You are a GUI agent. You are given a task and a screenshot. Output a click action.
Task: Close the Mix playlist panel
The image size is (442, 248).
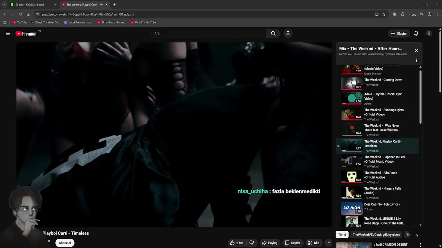click(416, 51)
